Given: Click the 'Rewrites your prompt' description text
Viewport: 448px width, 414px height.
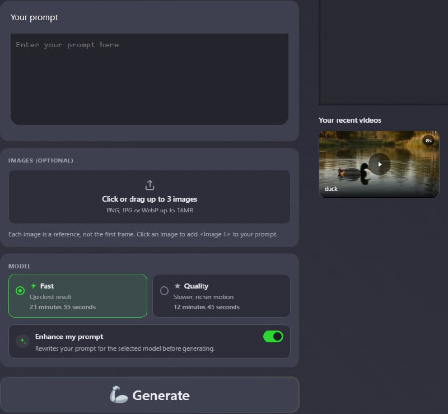Looking at the screenshot, I should pos(125,348).
